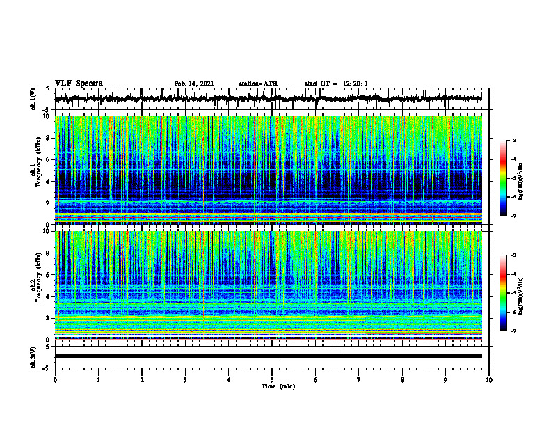Click time axis tick label "10"
551x426 pixels.
pos(489,380)
